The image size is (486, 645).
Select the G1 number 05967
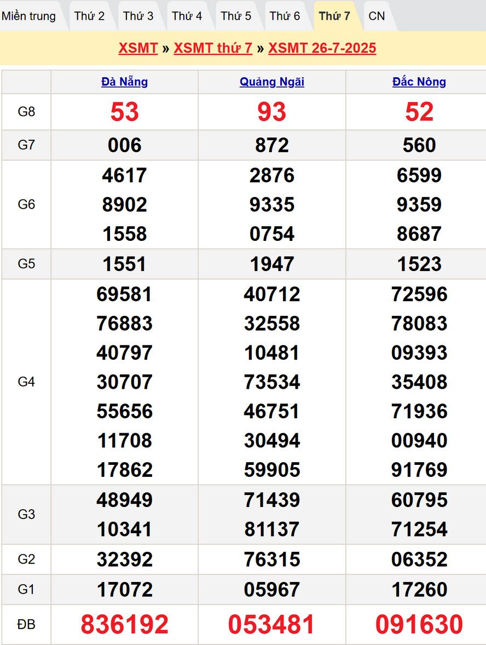[x=272, y=590]
